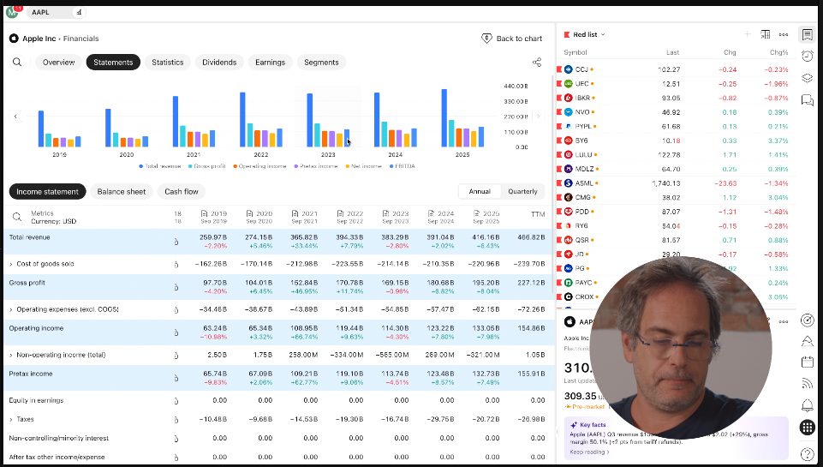Toggle Pretax income legend series
This screenshot has width=823, height=467.
pyautogui.click(x=316, y=166)
